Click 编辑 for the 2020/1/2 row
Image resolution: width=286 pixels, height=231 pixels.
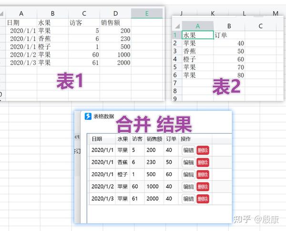click(188, 187)
